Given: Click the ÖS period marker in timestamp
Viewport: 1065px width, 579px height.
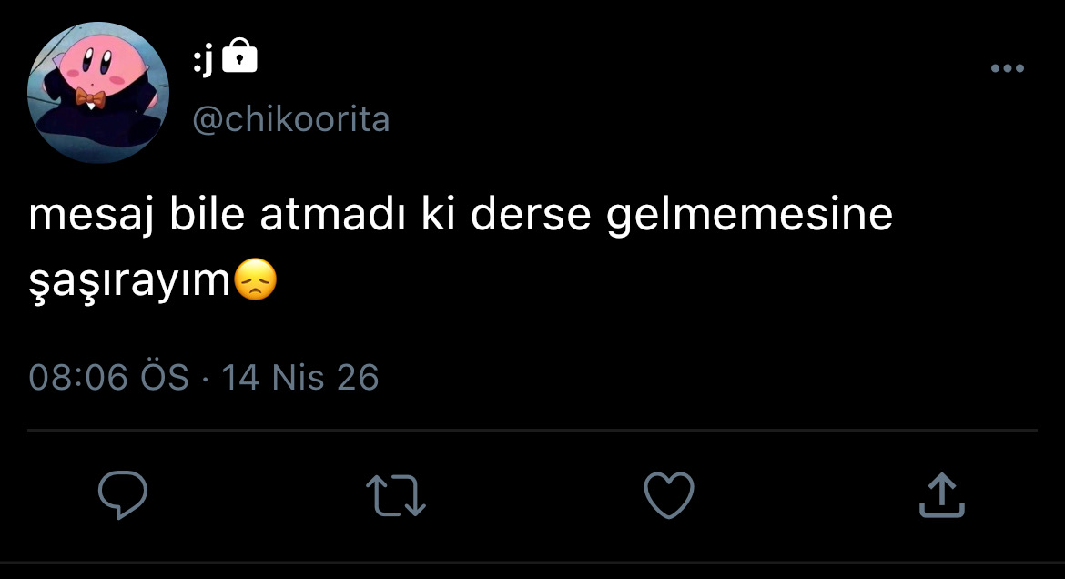Looking at the screenshot, I should (165, 377).
